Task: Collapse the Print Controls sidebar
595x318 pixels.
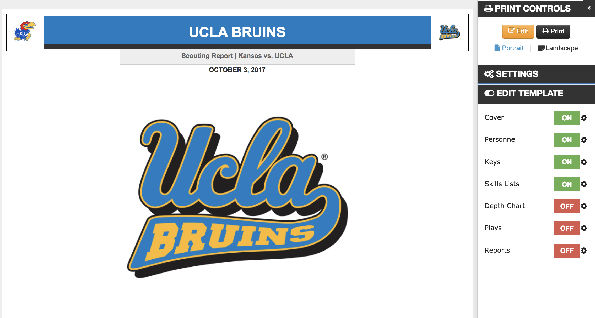Action: pyautogui.click(x=589, y=8)
